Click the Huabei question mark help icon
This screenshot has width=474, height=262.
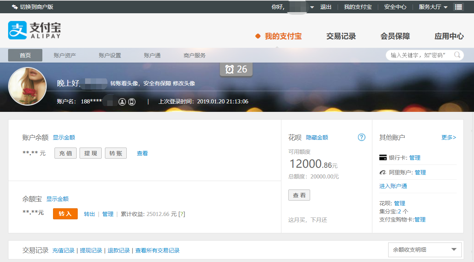[362, 137]
